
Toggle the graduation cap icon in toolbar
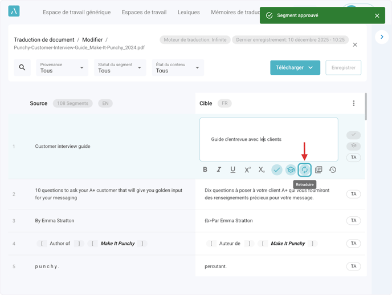291,169
